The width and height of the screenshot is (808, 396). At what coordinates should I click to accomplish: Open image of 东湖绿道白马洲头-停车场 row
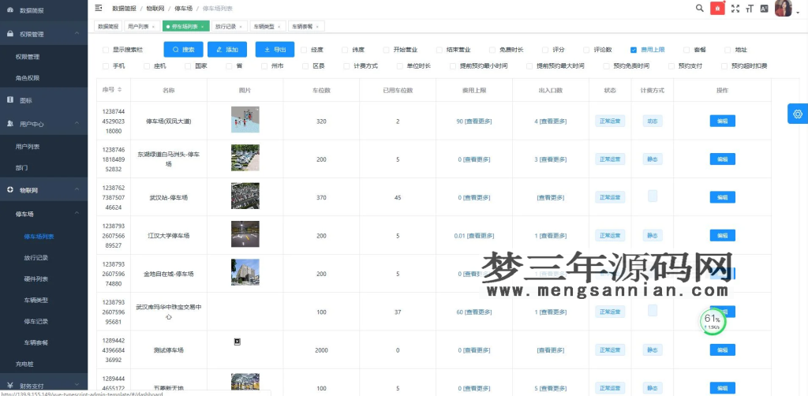(x=245, y=158)
